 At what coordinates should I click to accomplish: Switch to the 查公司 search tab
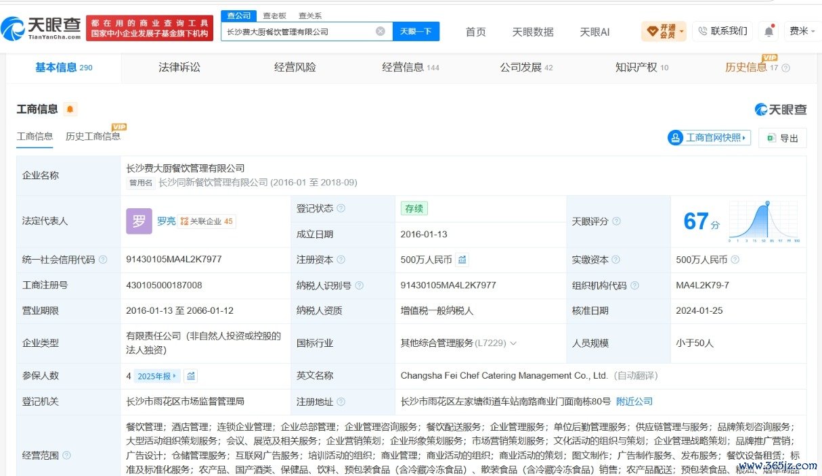238,16
